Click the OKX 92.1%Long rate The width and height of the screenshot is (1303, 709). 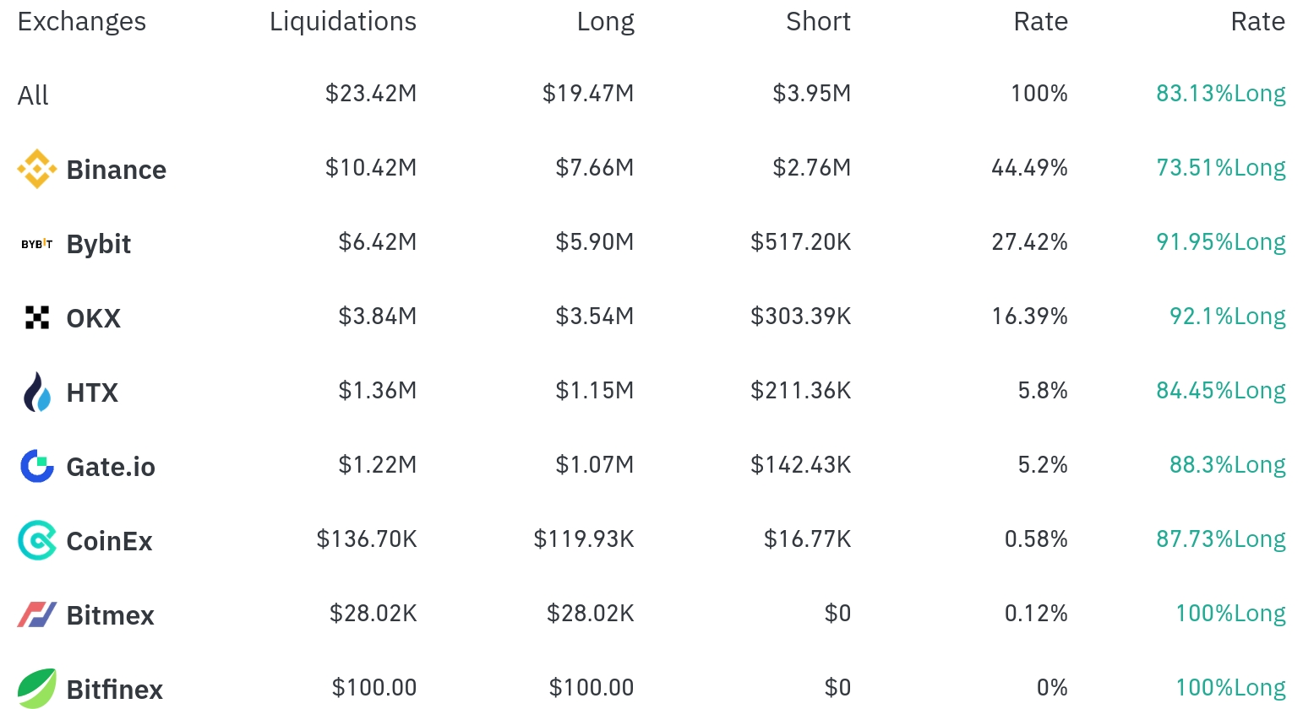[x=1227, y=317]
